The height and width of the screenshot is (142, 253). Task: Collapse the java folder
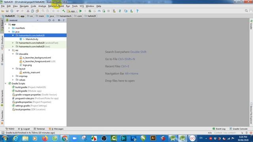tap(9, 32)
